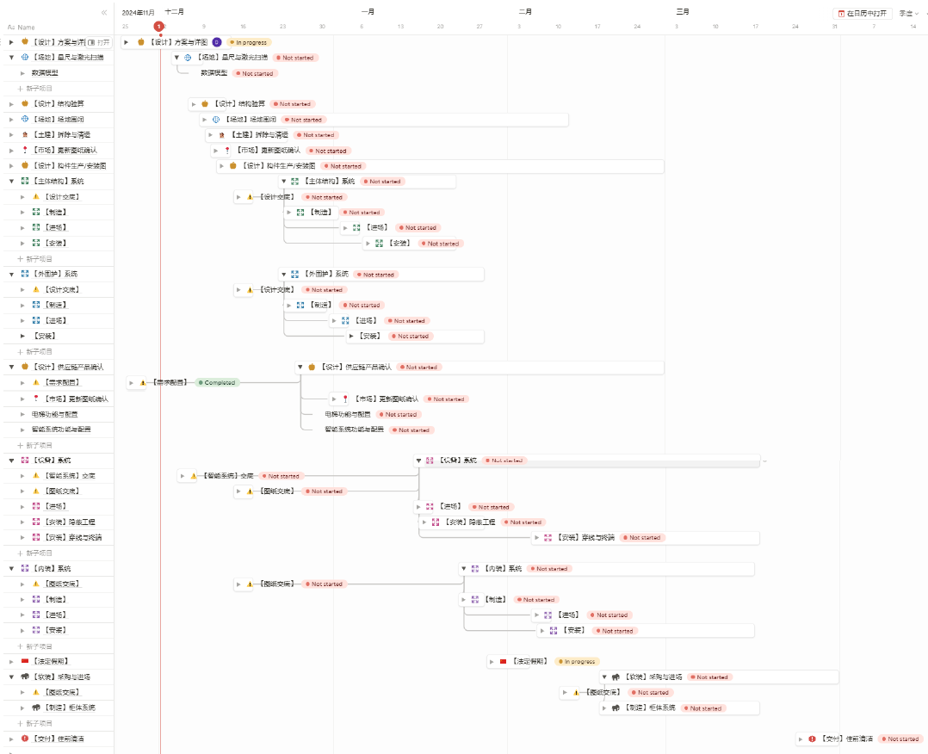Open the 季度 timescale dropdown
The image size is (928, 754).
(x=908, y=13)
